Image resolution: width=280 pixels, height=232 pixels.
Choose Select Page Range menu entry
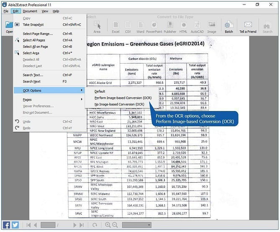pos(50,34)
